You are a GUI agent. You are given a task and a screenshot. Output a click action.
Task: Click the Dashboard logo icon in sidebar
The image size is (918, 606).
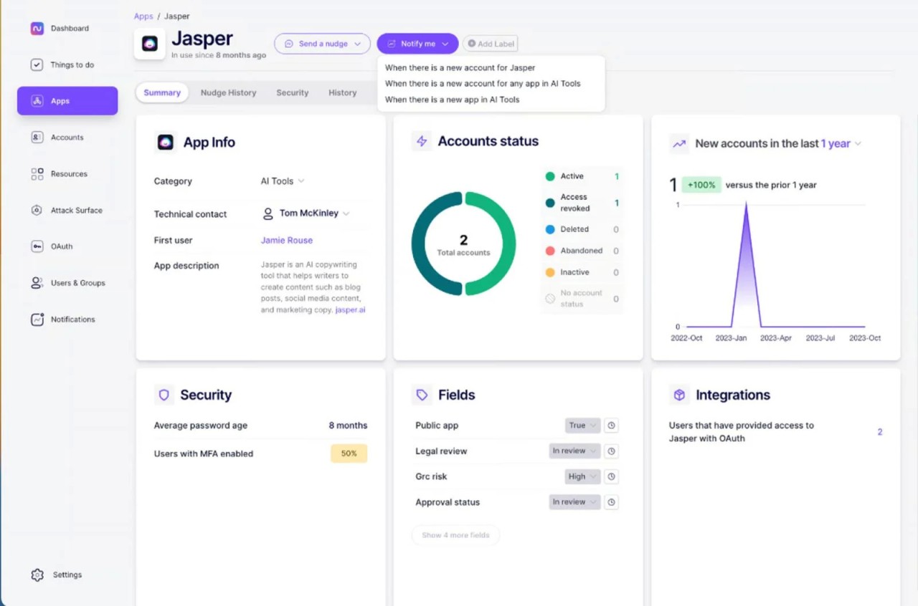click(37, 29)
